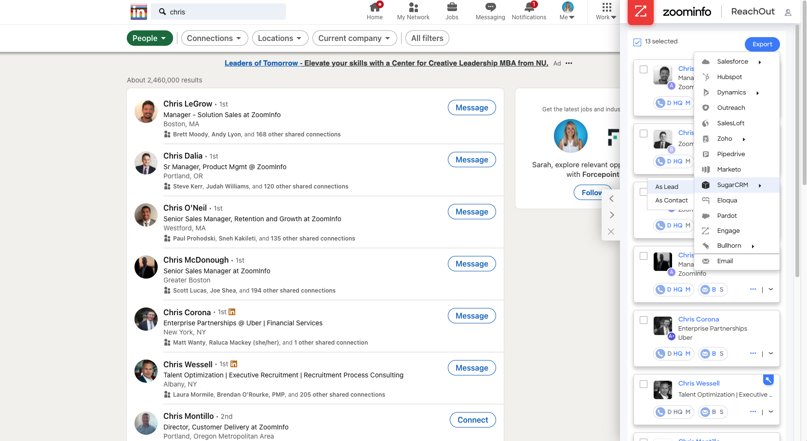
Task: Click phone icon on Chris Corona card
Action: tap(660, 354)
